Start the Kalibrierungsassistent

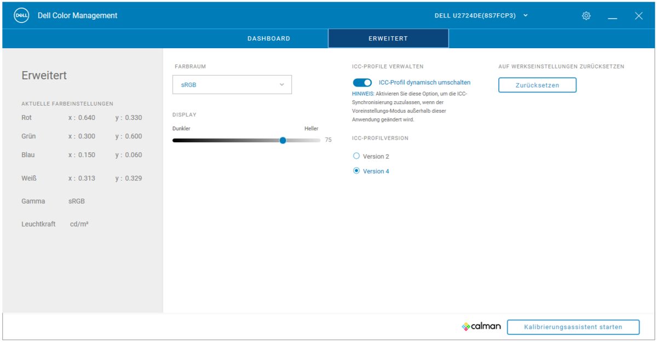[x=573, y=327]
